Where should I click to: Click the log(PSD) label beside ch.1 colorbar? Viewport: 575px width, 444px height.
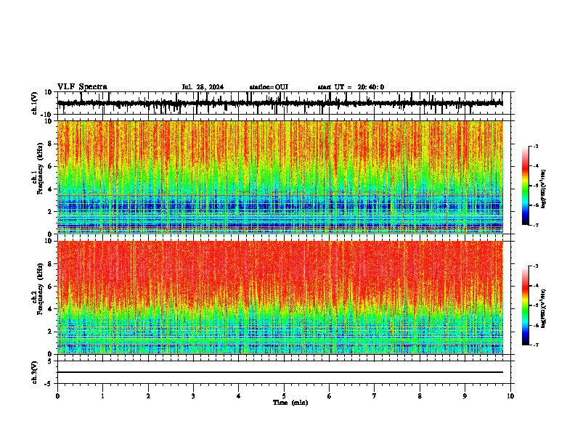pos(544,189)
